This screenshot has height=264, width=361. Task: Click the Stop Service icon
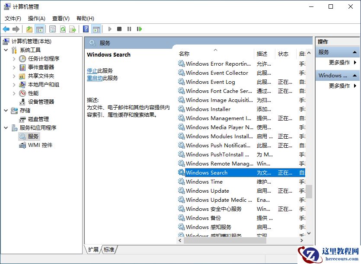(x=120, y=29)
